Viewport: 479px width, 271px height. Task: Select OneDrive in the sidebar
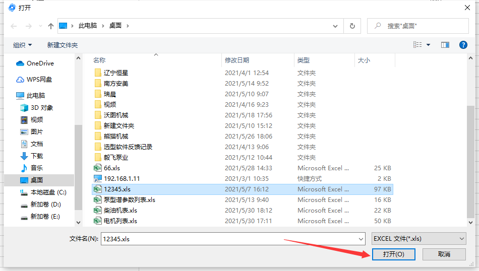point(35,63)
